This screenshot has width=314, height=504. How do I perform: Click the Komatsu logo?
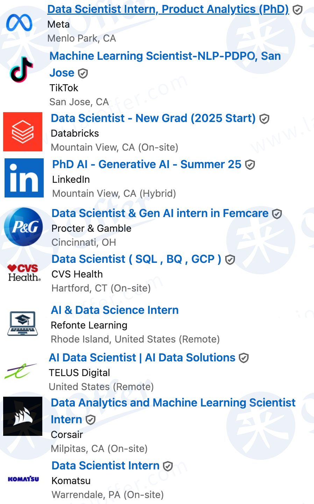[23, 479]
